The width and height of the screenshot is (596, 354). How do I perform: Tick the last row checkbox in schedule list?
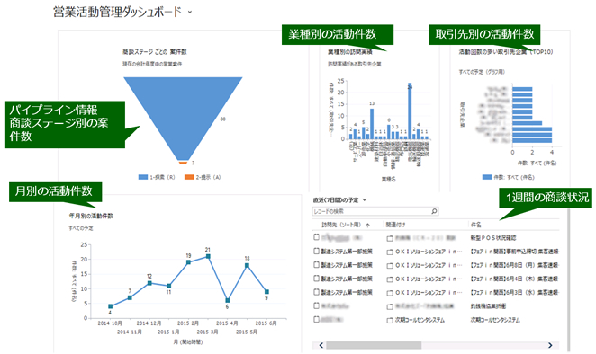(316, 319)
